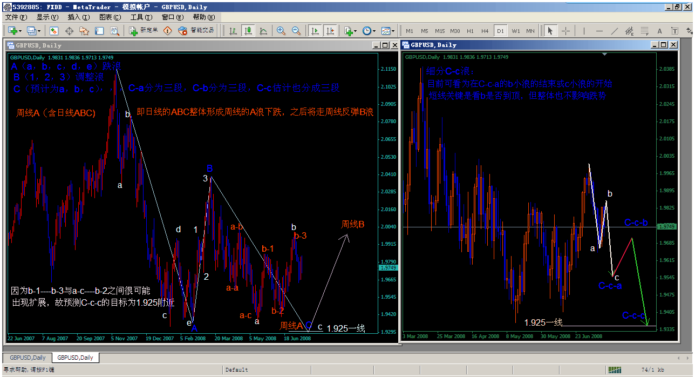Switch to second GBPUSD,Daily bottom tab
Viewport: 695px width, 377px height.
75,358
